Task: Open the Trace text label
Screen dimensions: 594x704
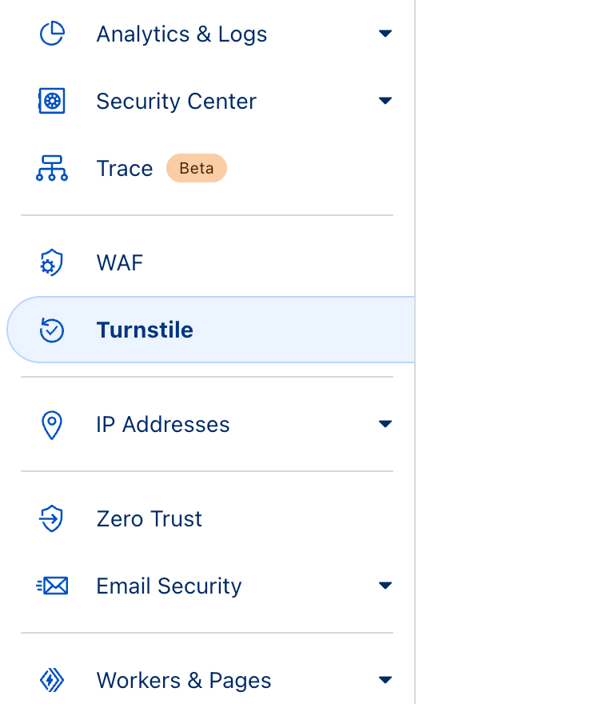Action: tap(124, 169)
